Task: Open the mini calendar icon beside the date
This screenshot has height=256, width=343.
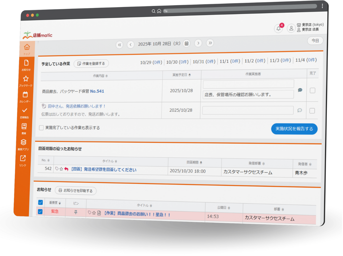Action: click(x=186, y=43)
